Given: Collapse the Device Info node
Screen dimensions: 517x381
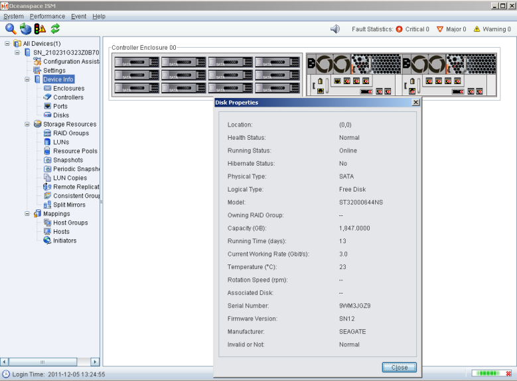Looking at the screenshot, I should click(27, 80).
